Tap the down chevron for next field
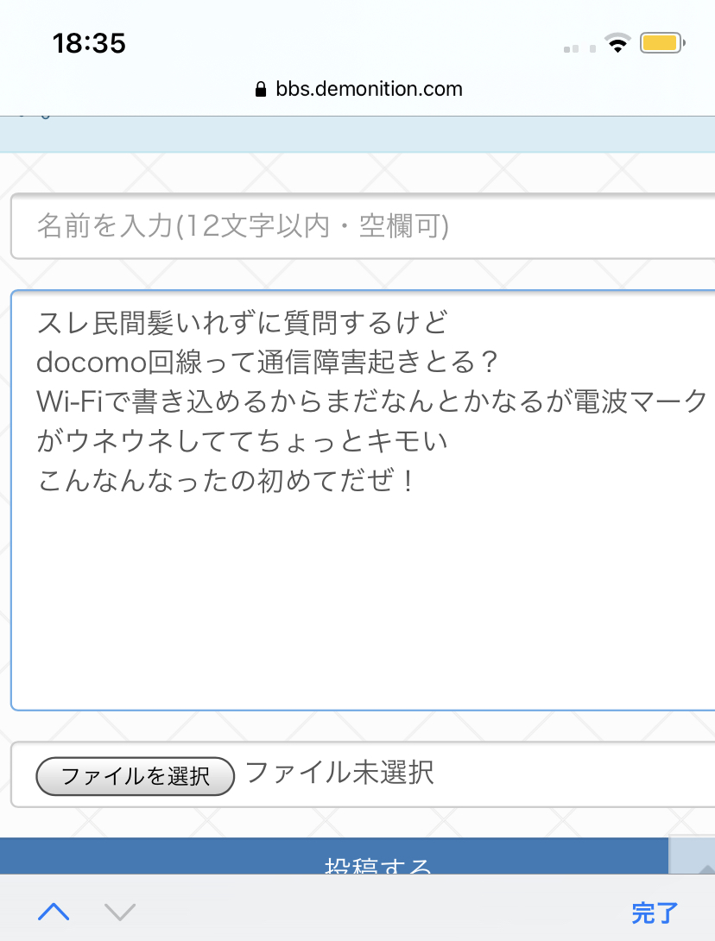Viewport: 715px width, 941px height. pos(120,911)
